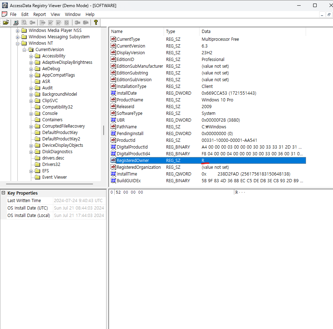Screen dimensions: 333x329
Task: Expand the Windows Media Player NSS node
Action: click(18, 31)
